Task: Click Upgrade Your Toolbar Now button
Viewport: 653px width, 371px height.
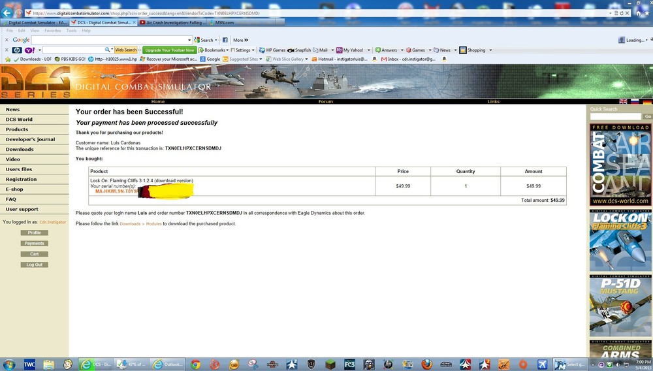Action: point(170,50)
